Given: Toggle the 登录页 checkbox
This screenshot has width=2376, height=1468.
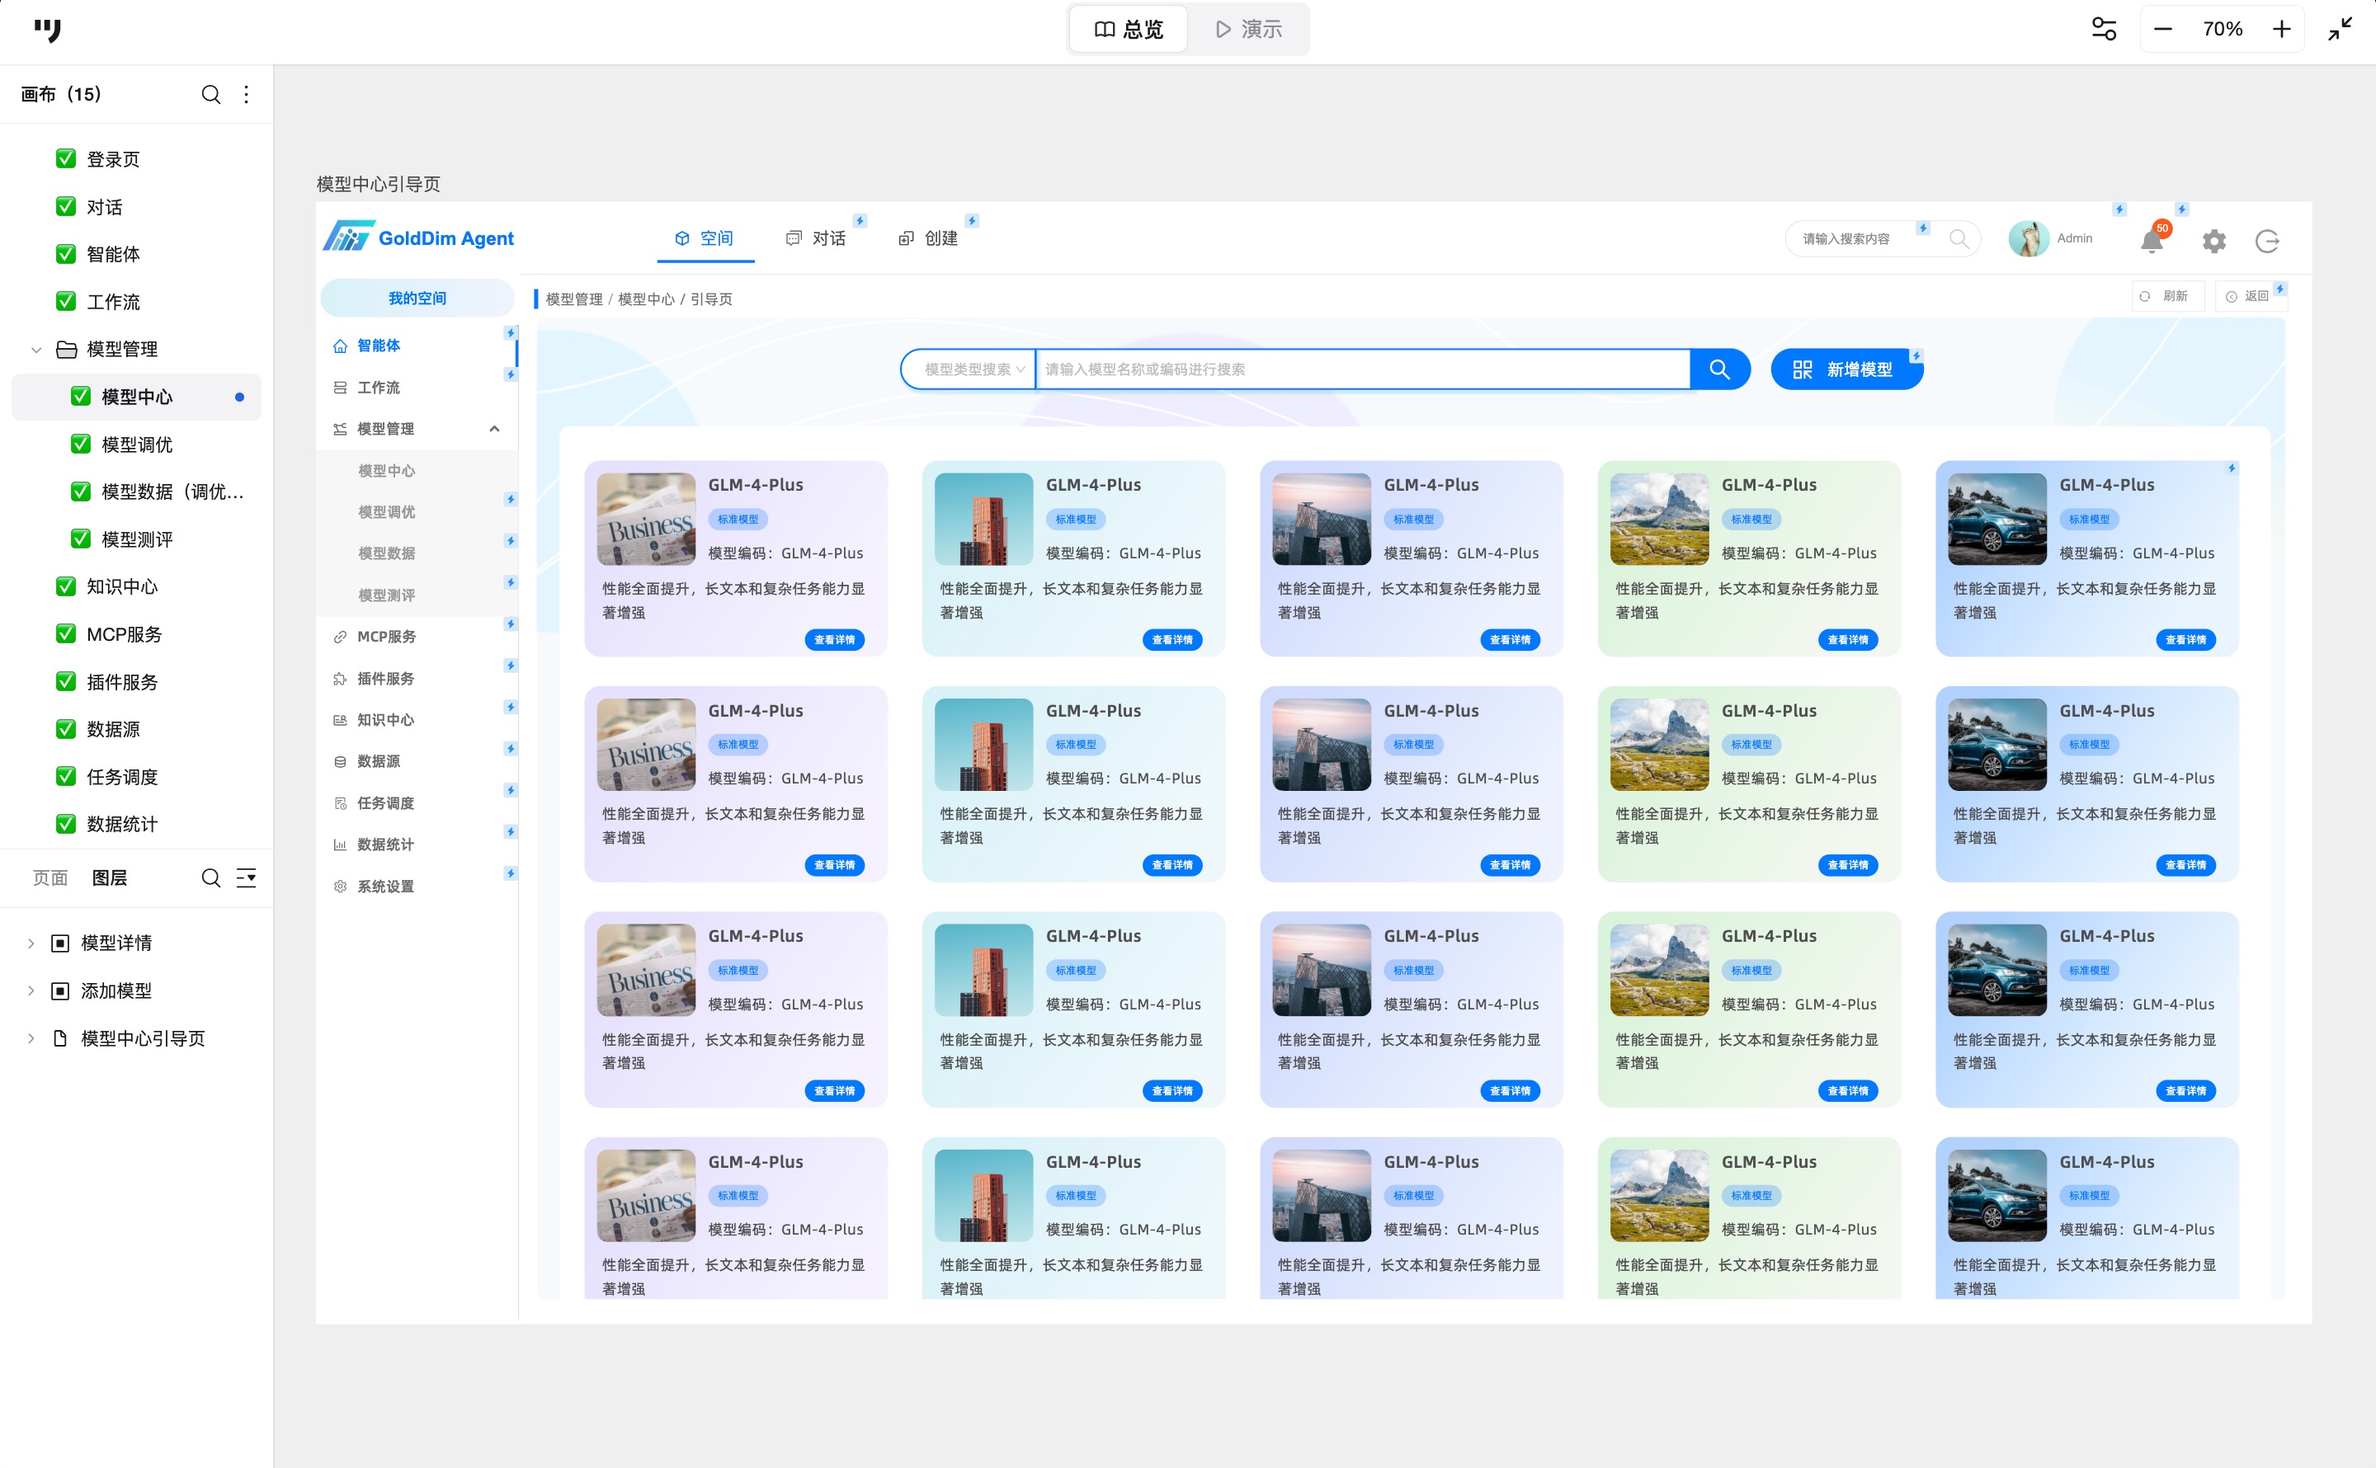Looking at the screenshot, I should point(66,158).
